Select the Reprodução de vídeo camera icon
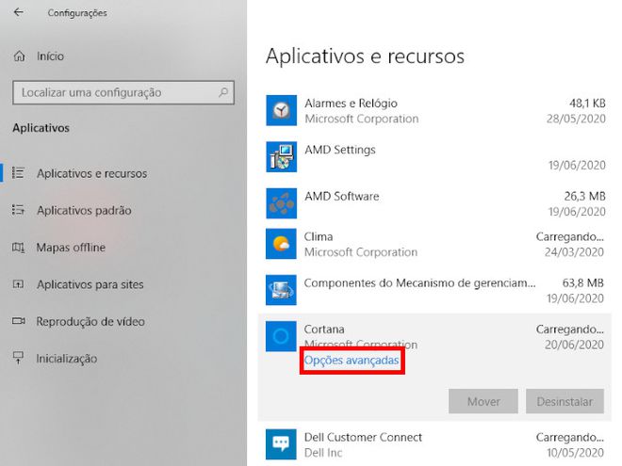 (x=18, y=321)
